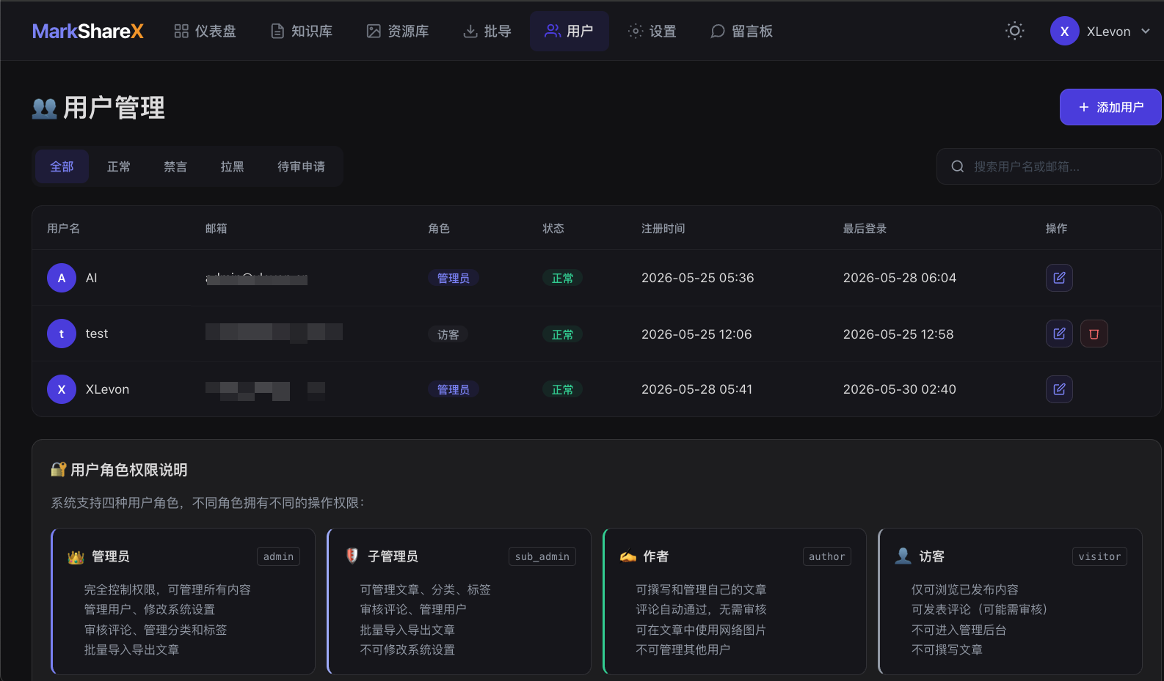Click the crown icon on 管理员 card

(x=76, y=557)
